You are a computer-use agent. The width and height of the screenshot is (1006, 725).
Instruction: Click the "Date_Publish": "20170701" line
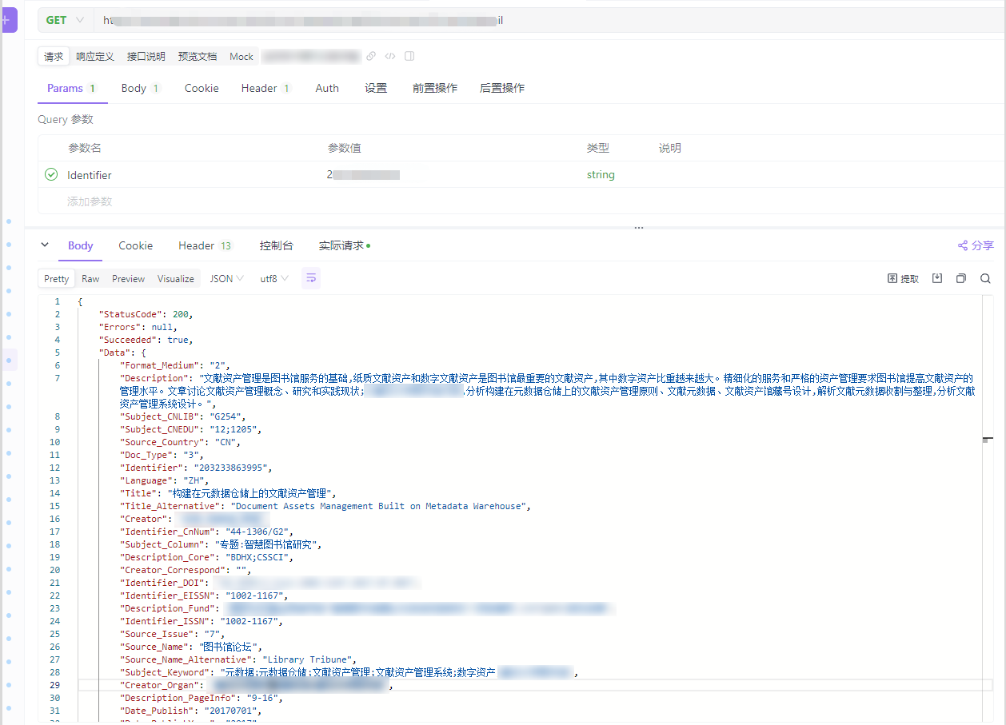[190, 711]
